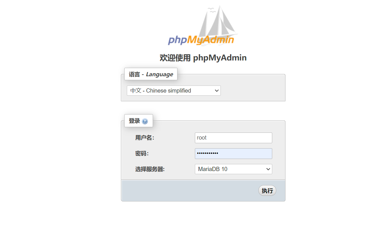Click the blue "php" text in logo
This screenshot has height=238, width=385.
tap(177, 40)
